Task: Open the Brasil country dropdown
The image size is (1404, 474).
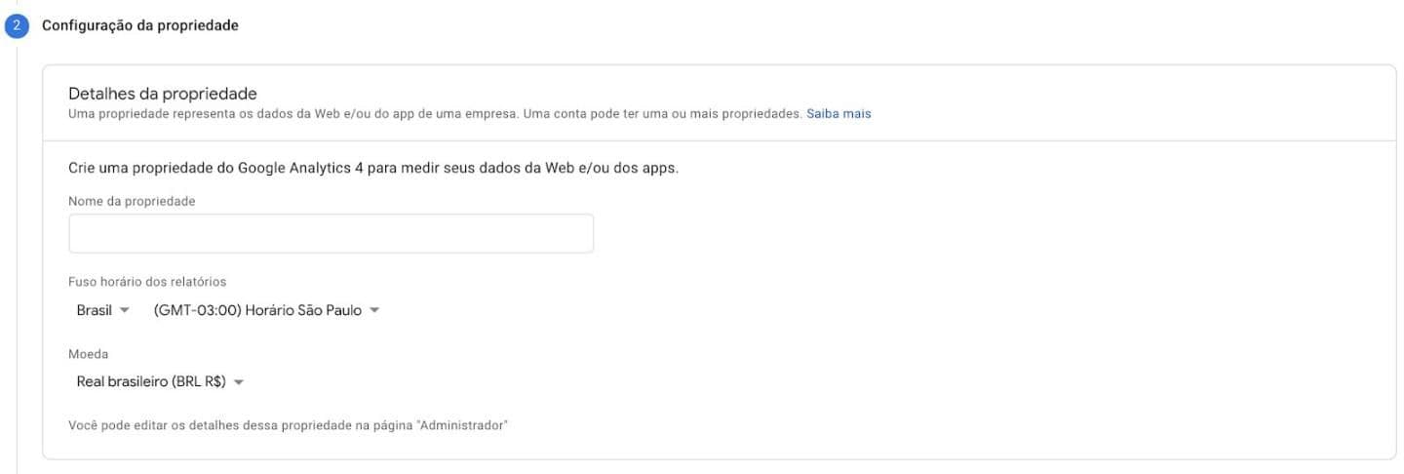Action: 95,311
